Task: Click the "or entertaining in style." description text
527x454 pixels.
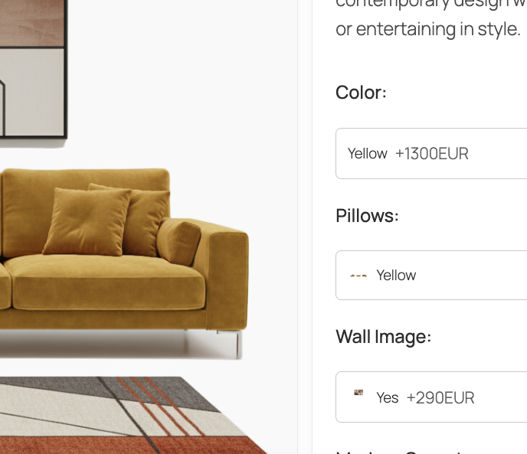Action: 428,29
